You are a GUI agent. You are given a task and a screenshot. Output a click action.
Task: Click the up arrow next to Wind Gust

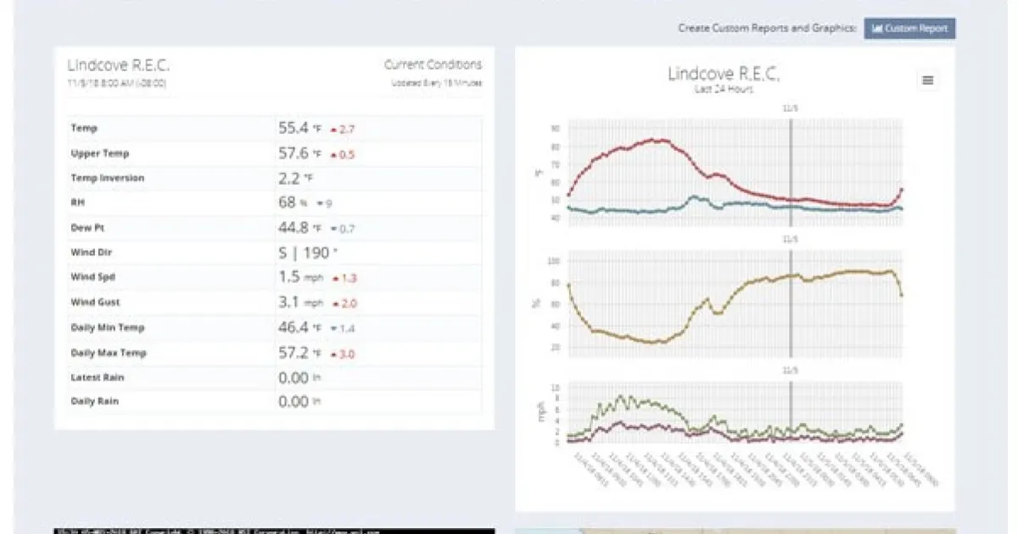pyautogui.click(x=335, y=303)
